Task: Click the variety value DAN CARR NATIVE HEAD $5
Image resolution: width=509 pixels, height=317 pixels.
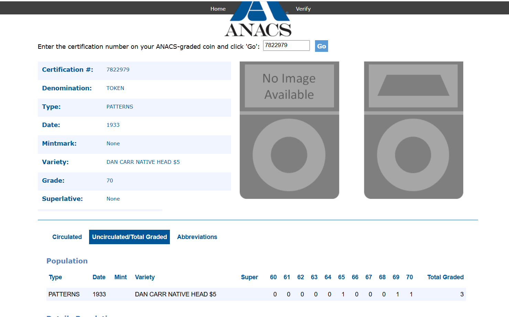Action: (x=143, y=162)
